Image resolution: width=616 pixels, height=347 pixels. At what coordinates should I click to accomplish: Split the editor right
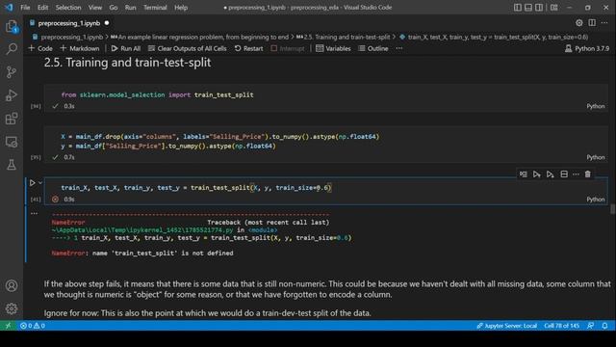[592, 23]
